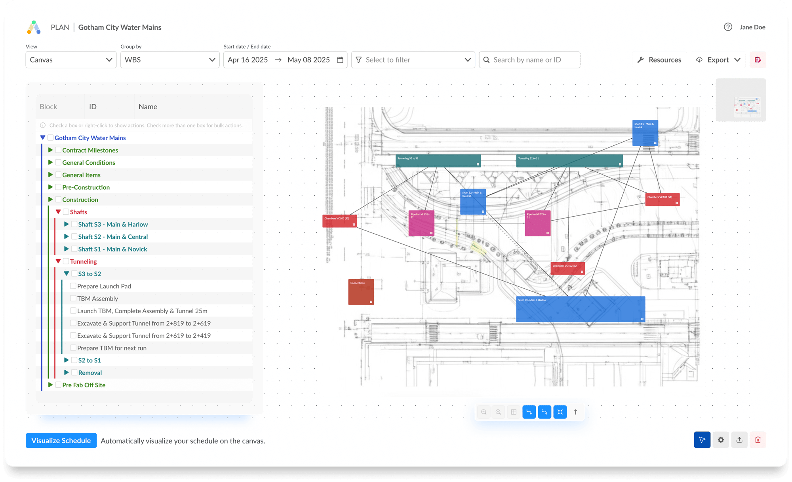Zoom in on the canvas
Screen dimensions: 792x482
[x=498, y=412]
